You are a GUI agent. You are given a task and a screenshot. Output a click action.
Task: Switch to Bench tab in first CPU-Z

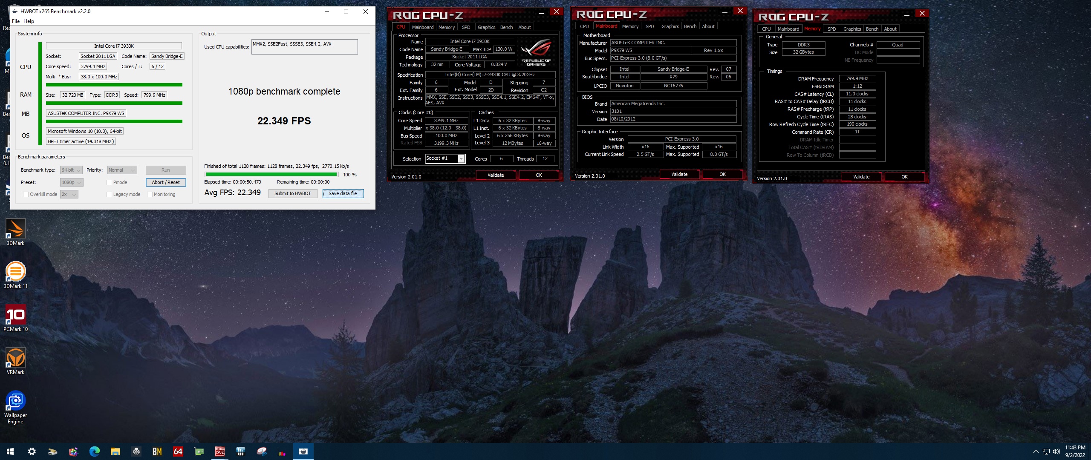[x=506, y=27]
